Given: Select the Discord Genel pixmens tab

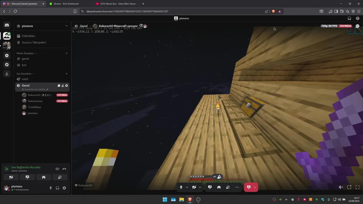Looking at the screenshot, I should (23, 4).
